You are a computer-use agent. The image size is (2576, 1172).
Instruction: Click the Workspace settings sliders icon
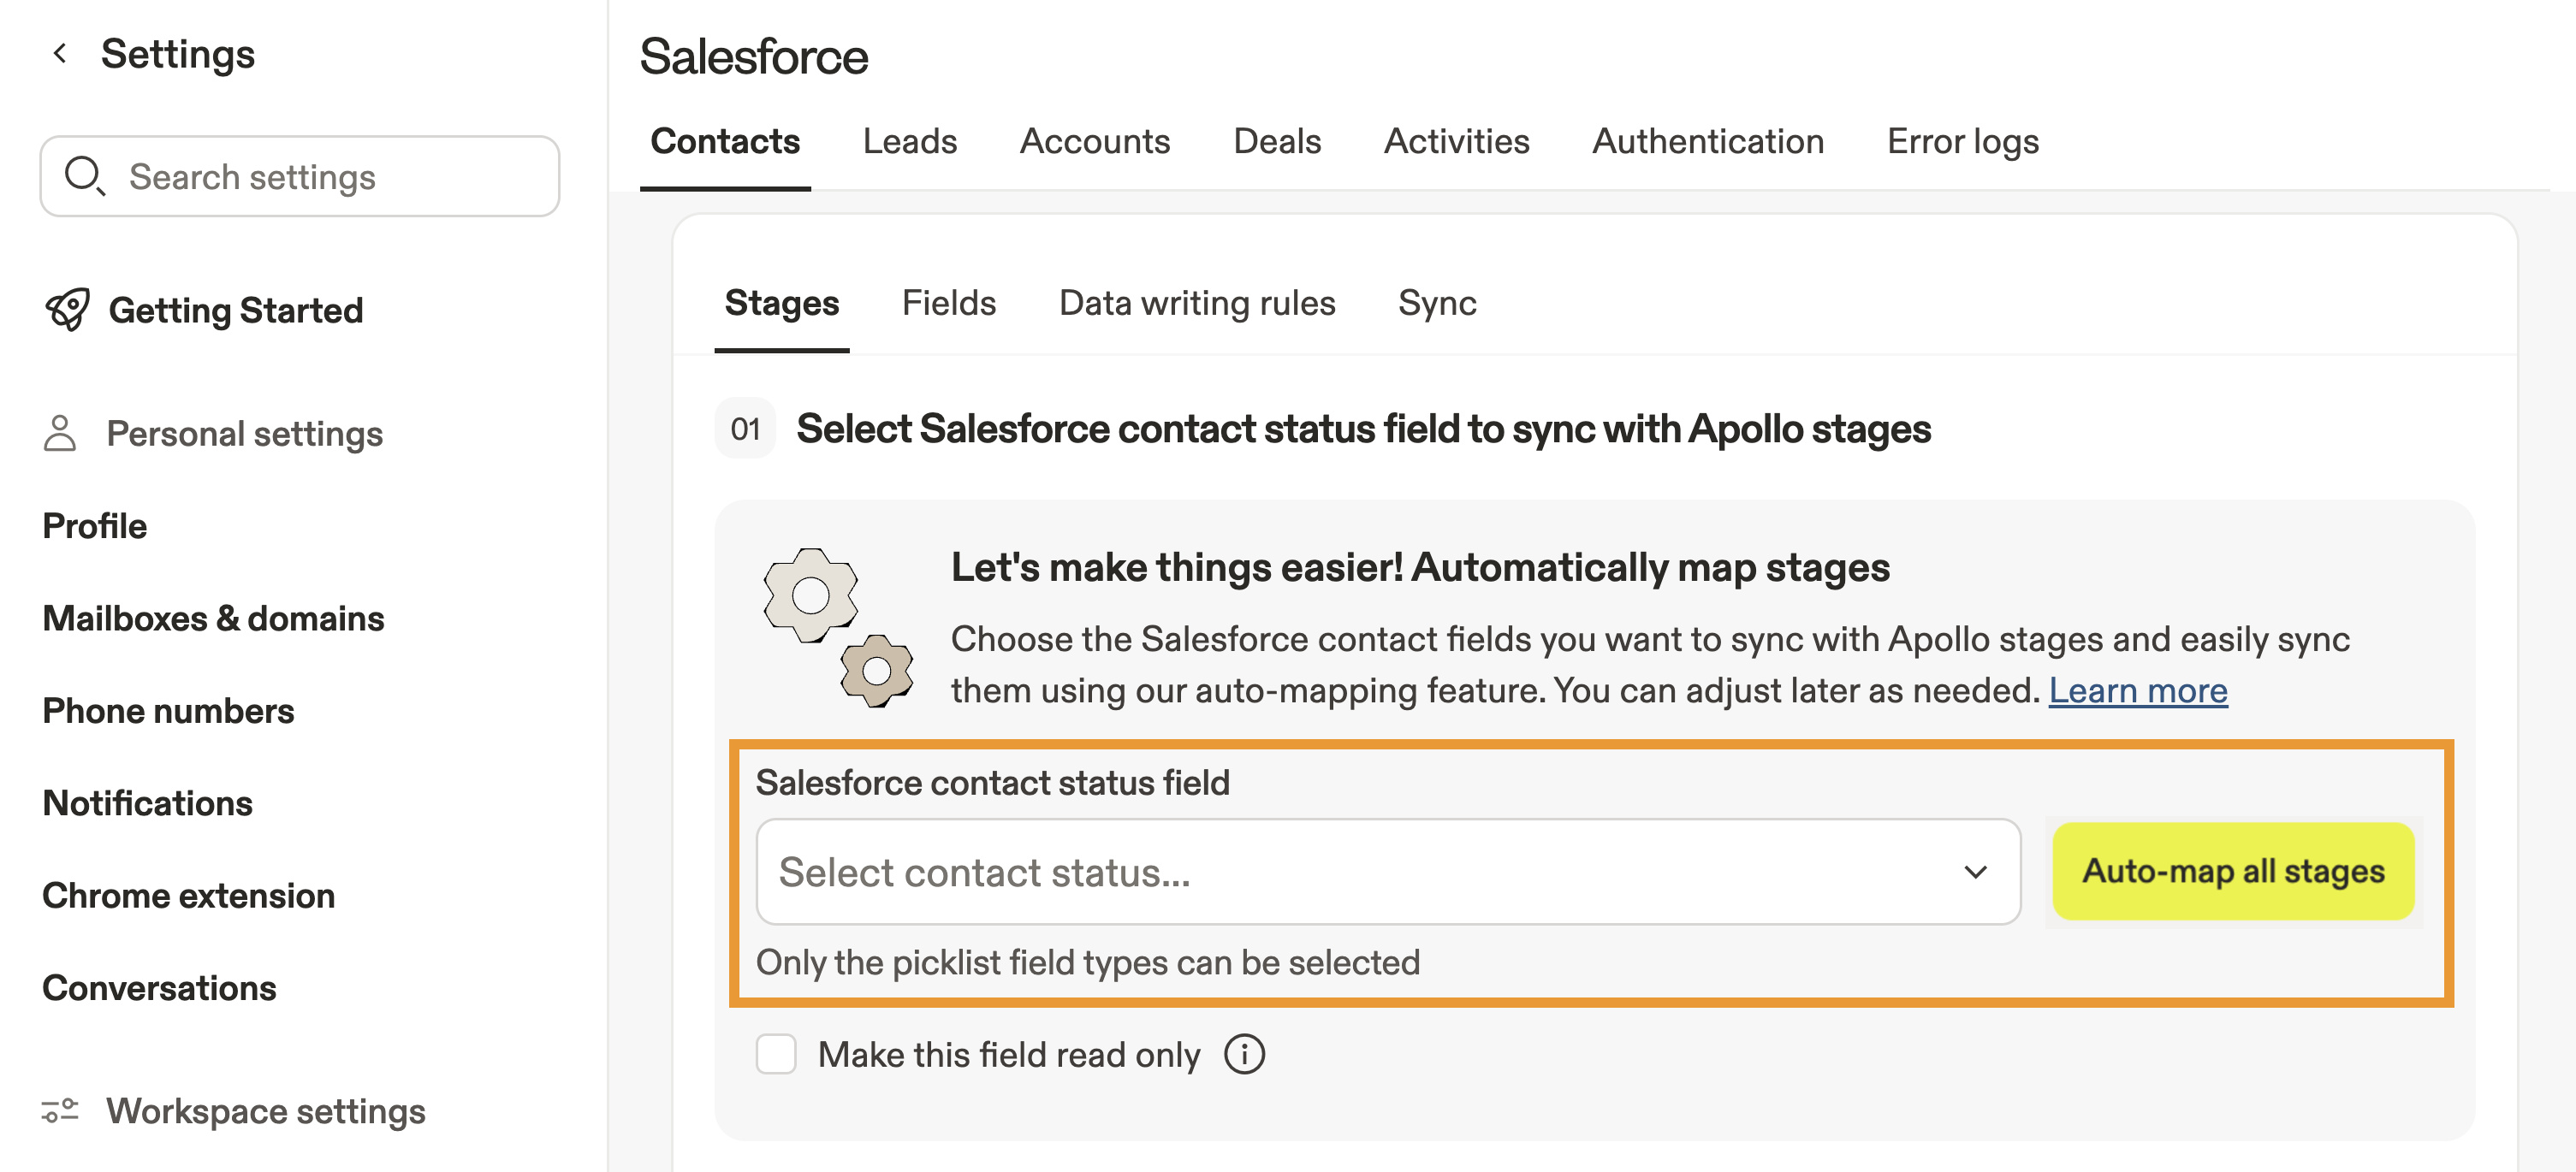click(60, 1111)
